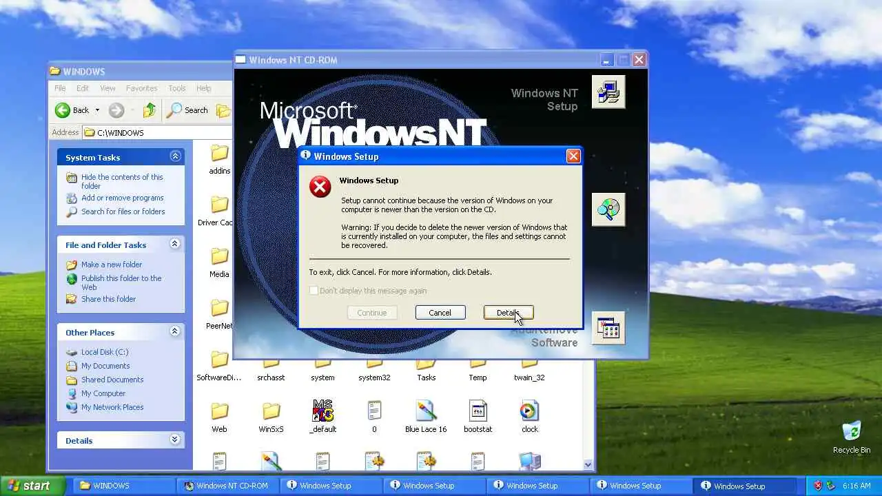Select the system folder
This screenshot has height=496, width=882.
tap(322, 369)
